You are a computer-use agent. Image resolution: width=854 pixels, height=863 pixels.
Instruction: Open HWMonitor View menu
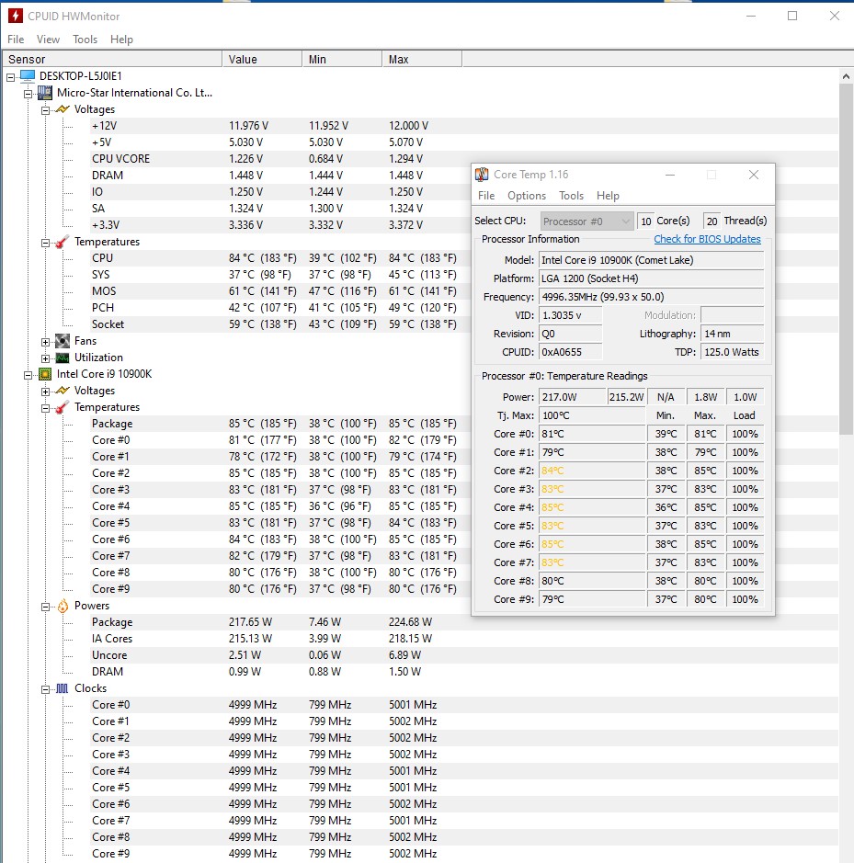(48, 40)
